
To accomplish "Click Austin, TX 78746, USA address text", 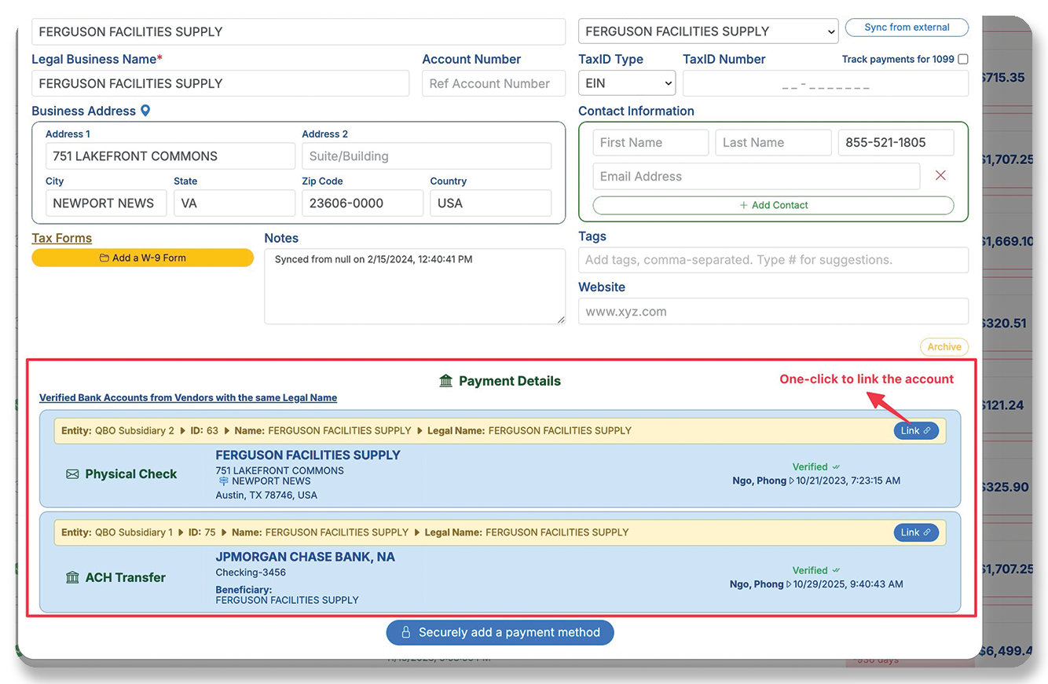I will 267,496.
